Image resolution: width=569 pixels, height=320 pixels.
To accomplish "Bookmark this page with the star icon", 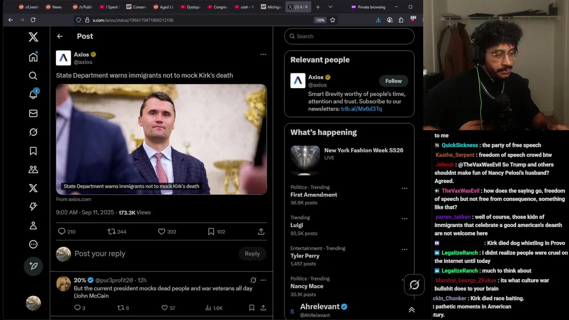I will [x=333, y=20].
